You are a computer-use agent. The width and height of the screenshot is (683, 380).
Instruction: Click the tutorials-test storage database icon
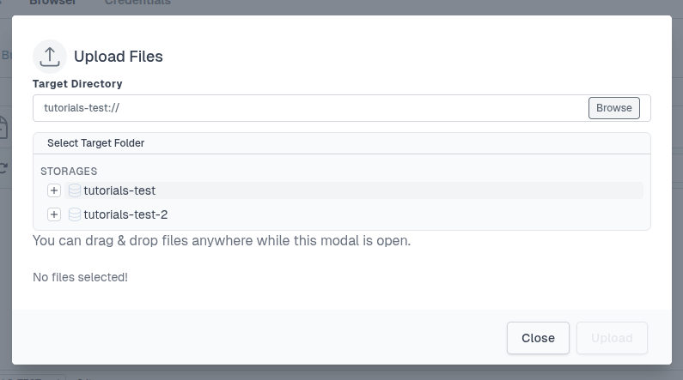(75, 190)
